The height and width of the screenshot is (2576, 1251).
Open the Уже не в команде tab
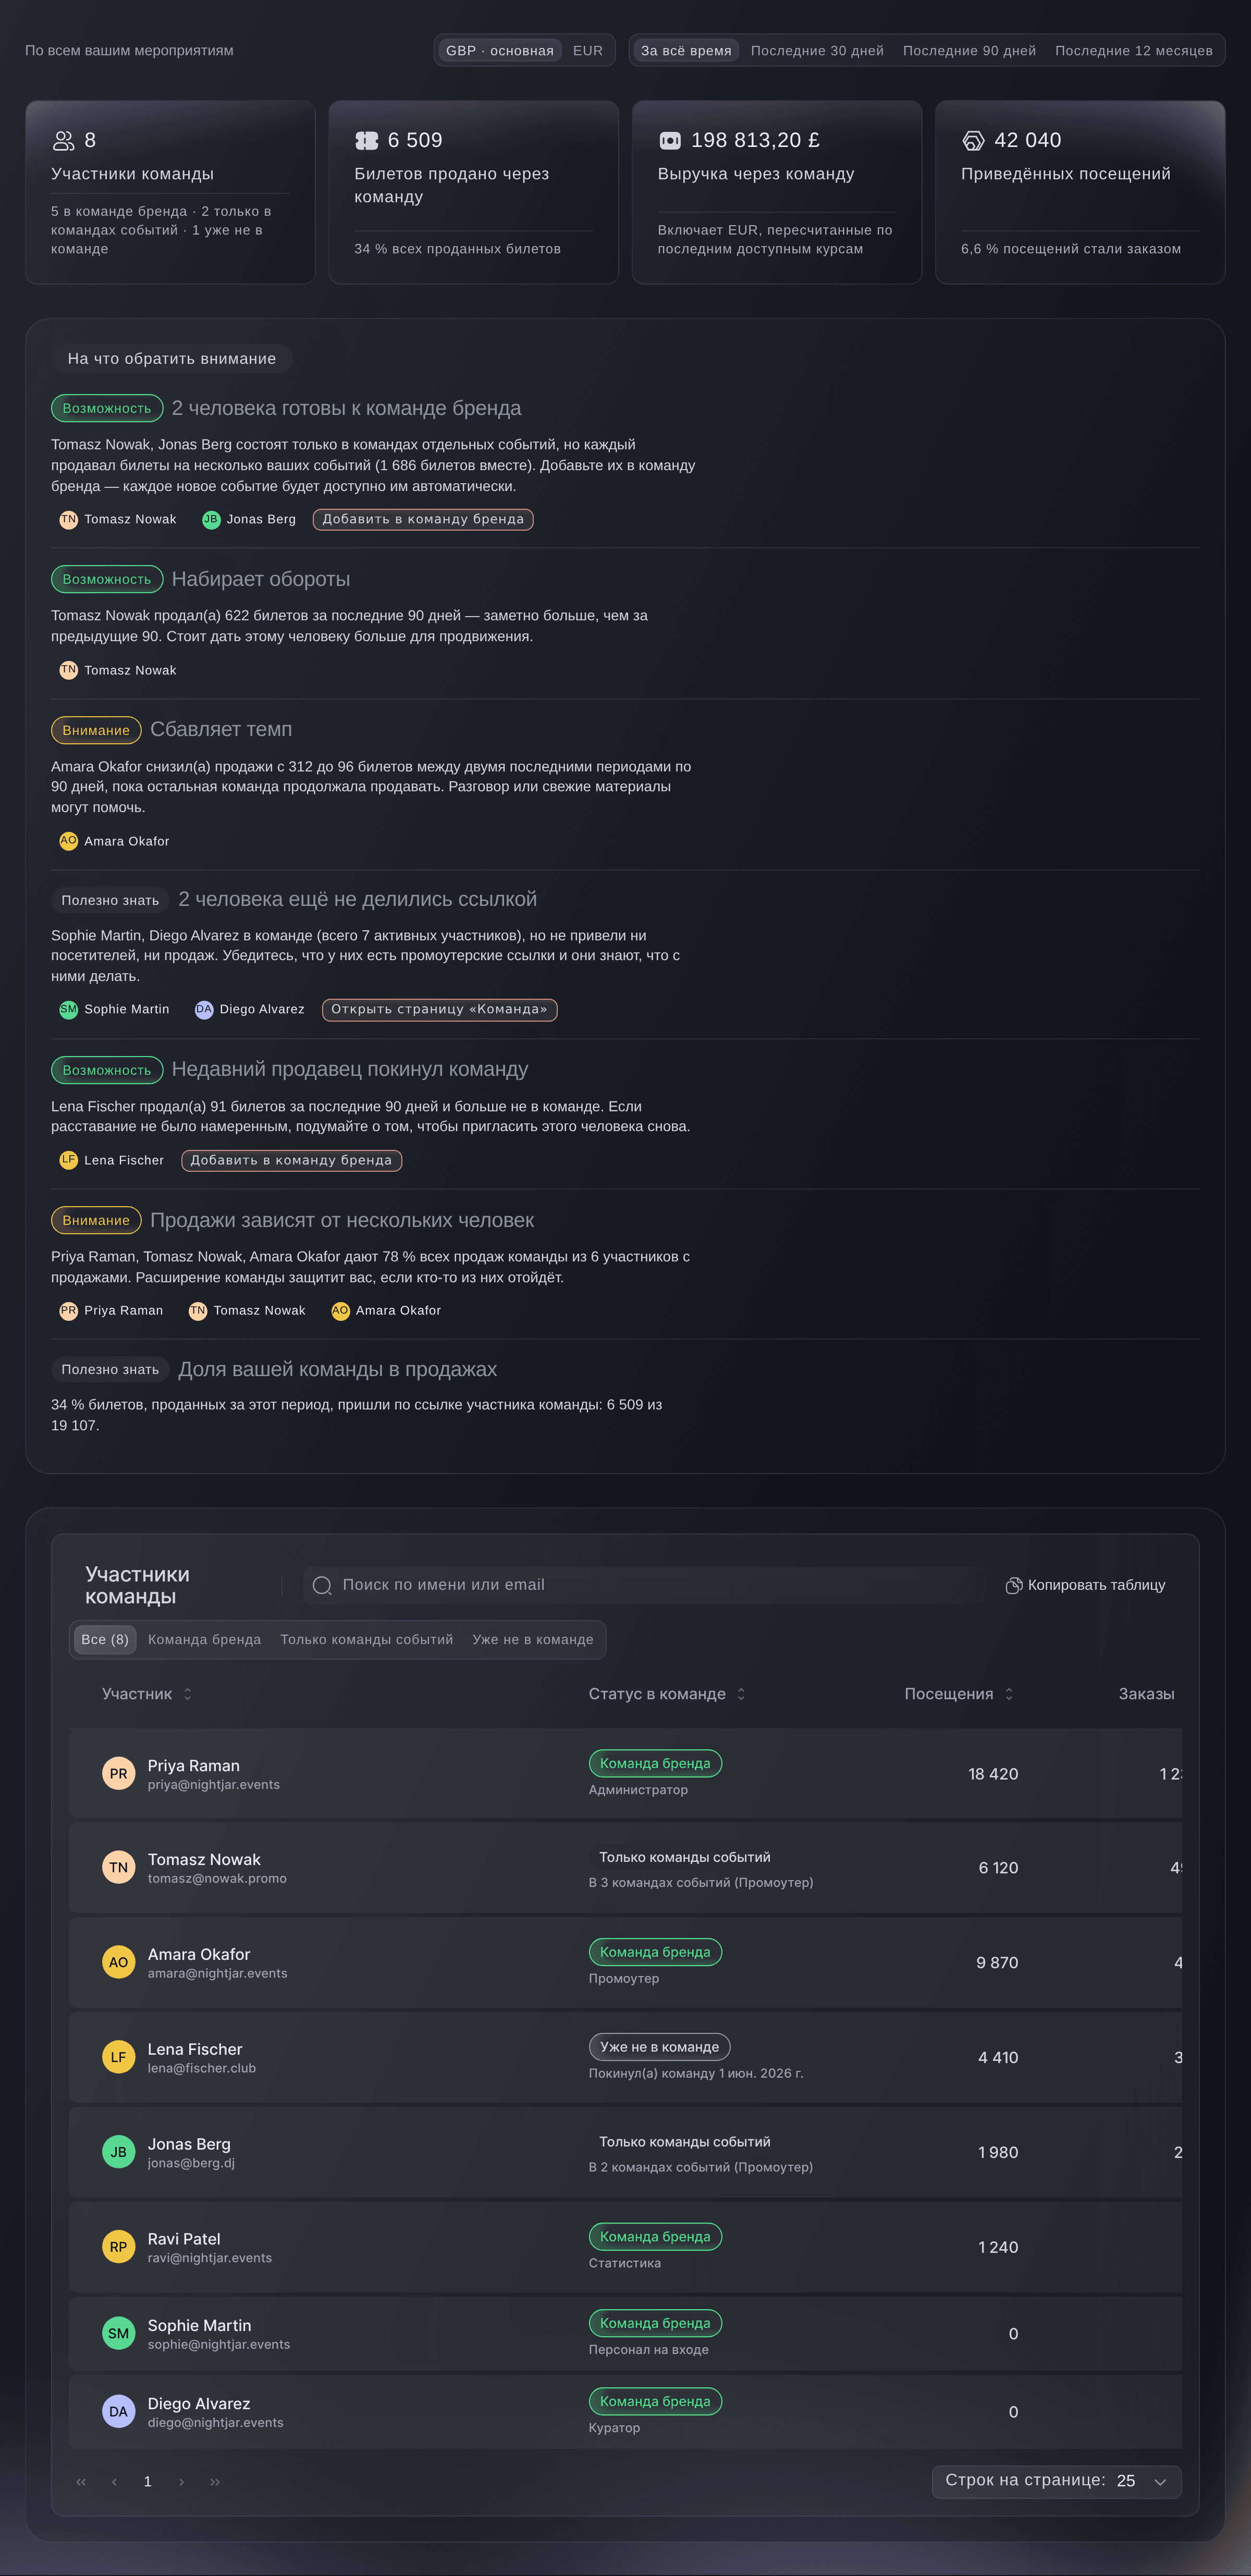click(533, 1640)
